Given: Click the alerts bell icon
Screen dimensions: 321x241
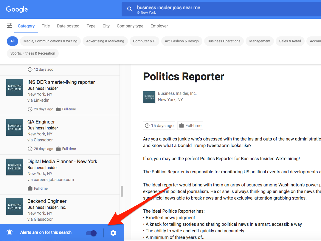Looking at the screenshot, I should click(x=10, y=232).
